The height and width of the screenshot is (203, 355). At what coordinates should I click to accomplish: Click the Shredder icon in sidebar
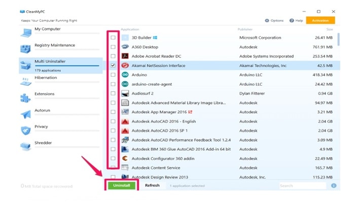[x=25, y=147]
